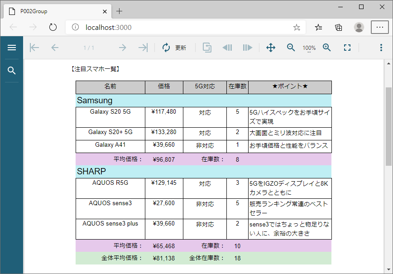Click the 名前 column header

click(x=110, y=87)
